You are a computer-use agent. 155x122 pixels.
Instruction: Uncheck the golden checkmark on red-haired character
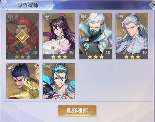click(x=22, y=37)
